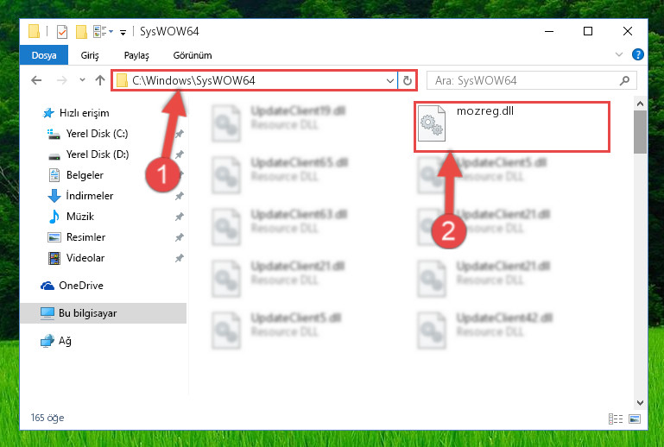Switch to details view layout icon
This screenshot has height=447, width=664.
(616, 419)
